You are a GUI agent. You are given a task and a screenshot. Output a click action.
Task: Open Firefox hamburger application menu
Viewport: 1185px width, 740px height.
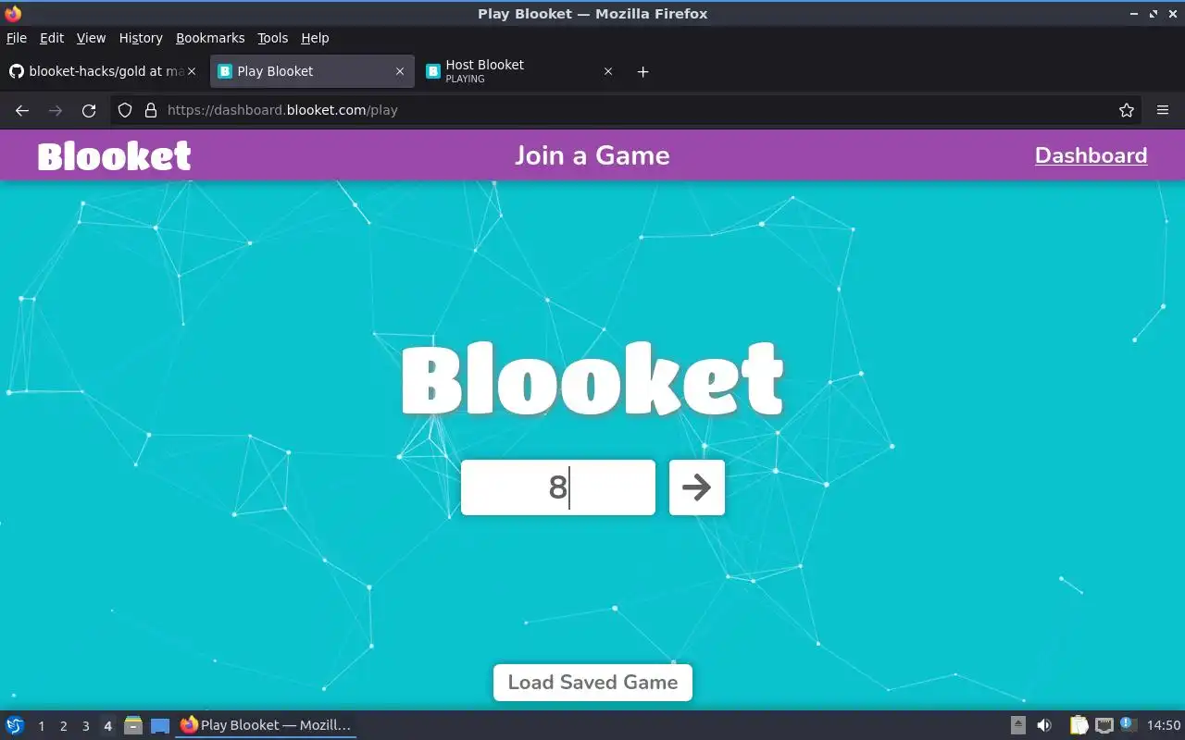1163,110
